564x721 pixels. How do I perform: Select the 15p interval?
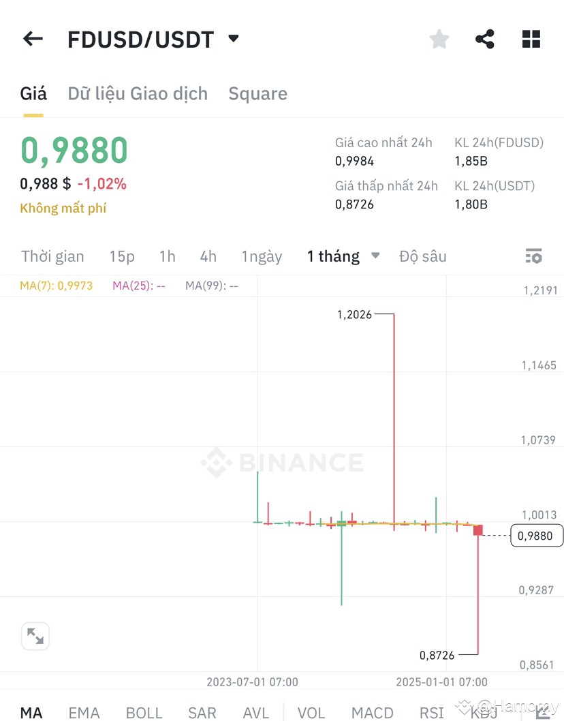click(122, 256)
